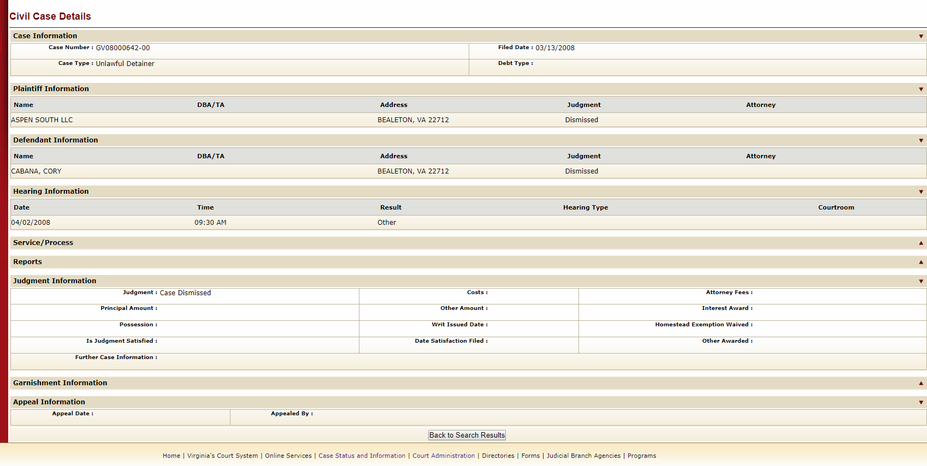Click the Principal Amount field label
This screenshot has height=466, width=927.
click(x=129, y=308)
